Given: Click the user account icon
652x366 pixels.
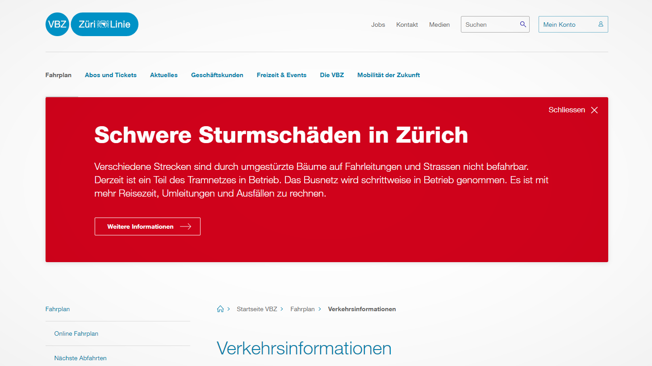Looking at the screenshot, I should click(x=601, y=25).
